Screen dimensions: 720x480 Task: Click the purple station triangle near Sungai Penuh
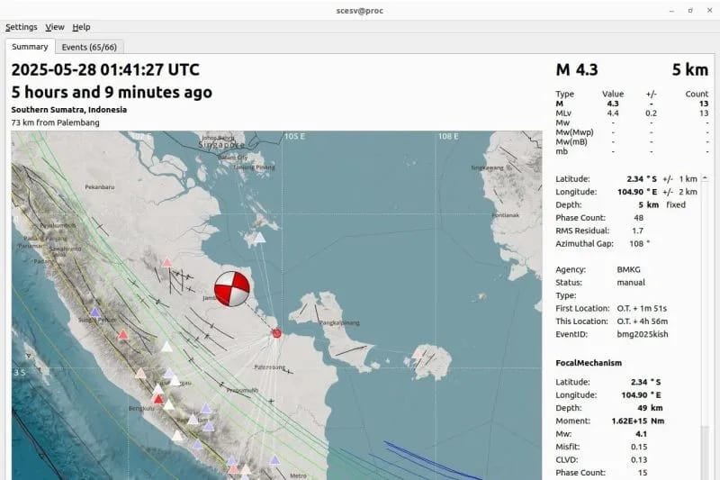[94, 312]
